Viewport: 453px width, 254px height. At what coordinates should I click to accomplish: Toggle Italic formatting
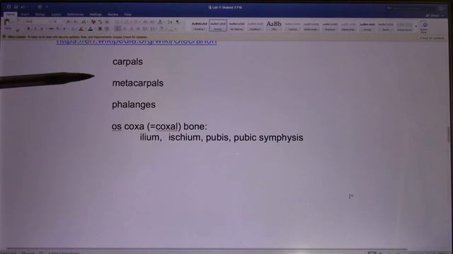click(x=35, y=29)
